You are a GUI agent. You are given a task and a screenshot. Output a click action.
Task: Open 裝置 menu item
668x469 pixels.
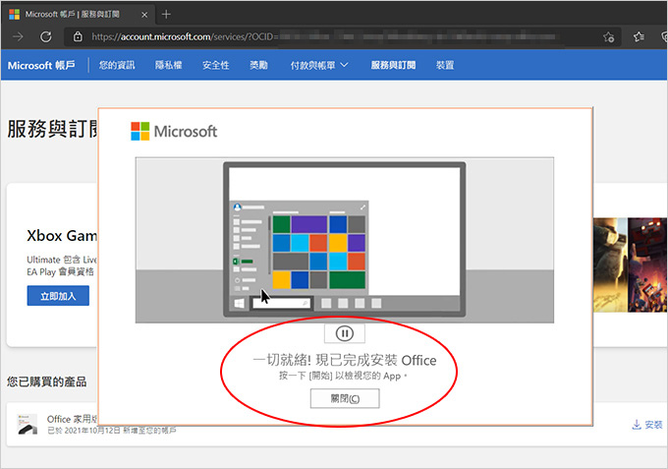point(445,65)
